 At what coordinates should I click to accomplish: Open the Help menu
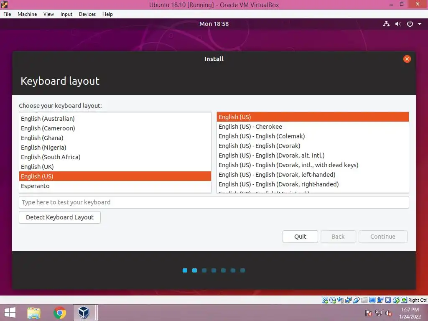pos(107,14)
